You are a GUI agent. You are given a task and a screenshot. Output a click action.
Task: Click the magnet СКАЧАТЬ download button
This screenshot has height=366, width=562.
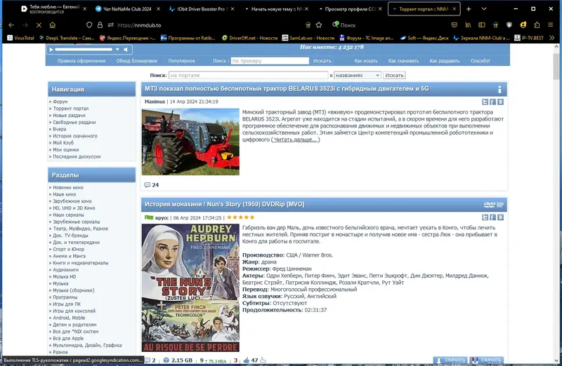click(487, 360)
